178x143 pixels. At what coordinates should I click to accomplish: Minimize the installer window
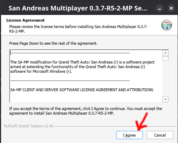tap(160, 8)
